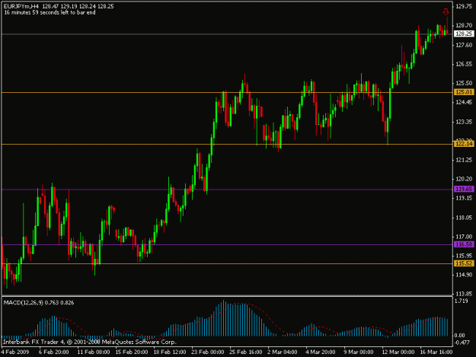Click the 114.90 price scale value
The width and height of the screenshot is (476, 357).
(x=464, y=275)
